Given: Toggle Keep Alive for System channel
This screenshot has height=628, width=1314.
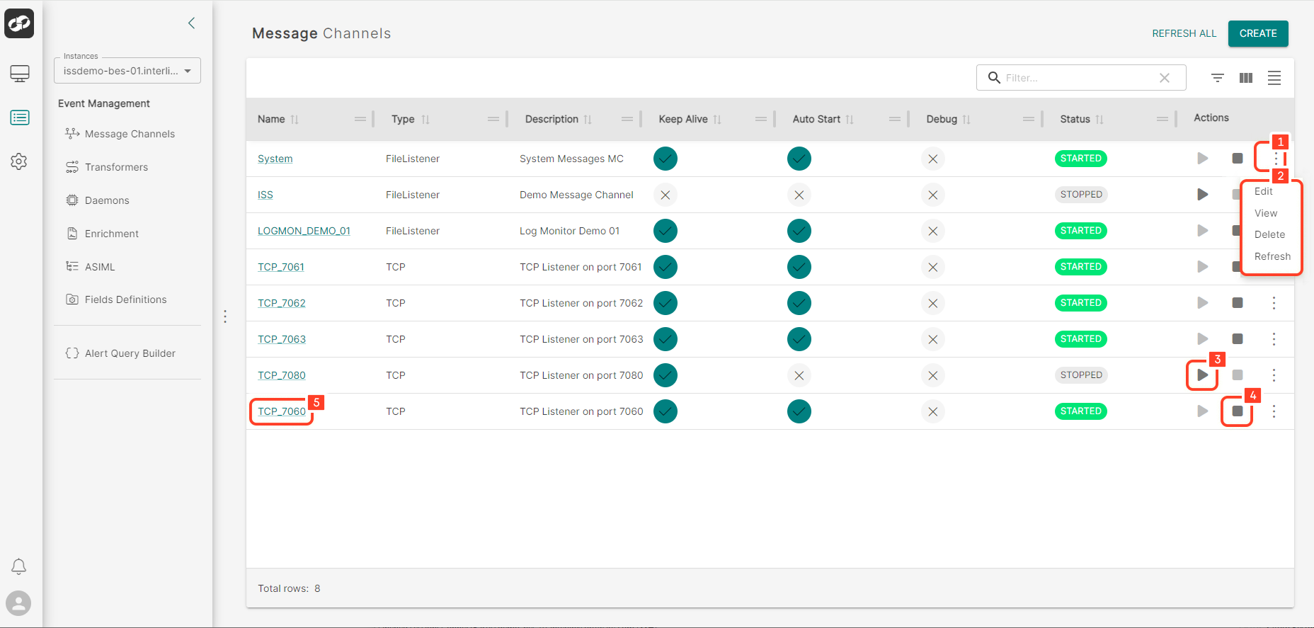Looking at the screenshot, I should 665,159.
